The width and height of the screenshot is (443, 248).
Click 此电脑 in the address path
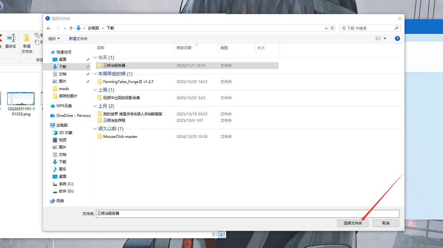[93, 28]
